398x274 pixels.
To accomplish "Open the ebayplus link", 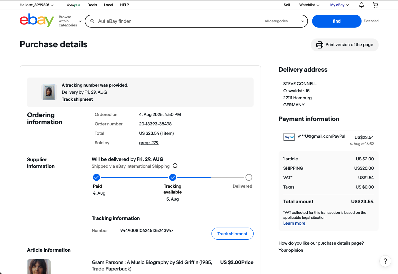I will pos(74,5).
